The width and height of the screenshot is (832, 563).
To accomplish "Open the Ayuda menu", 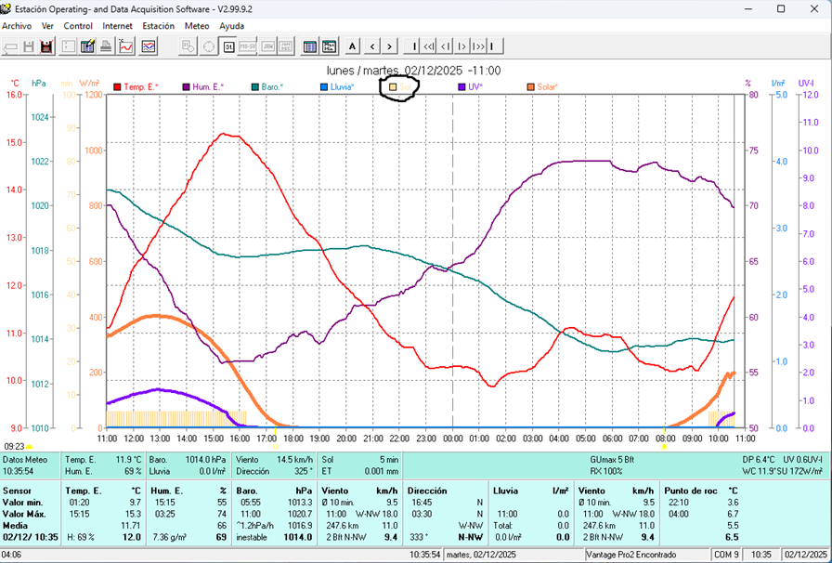I will 232,26.
